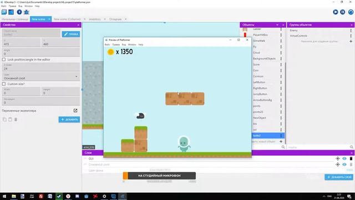This screenshot has width=355, height=200.
Task: Click the Z Order input field
Action: click(41, 67)
